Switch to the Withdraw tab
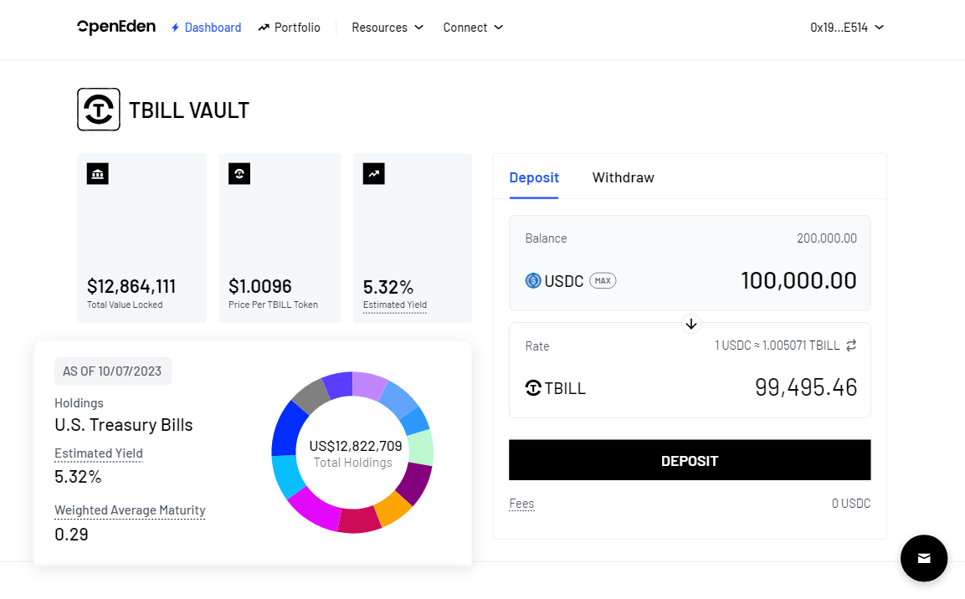Screen dimensions: 965x599 click(x=623, y=177)
